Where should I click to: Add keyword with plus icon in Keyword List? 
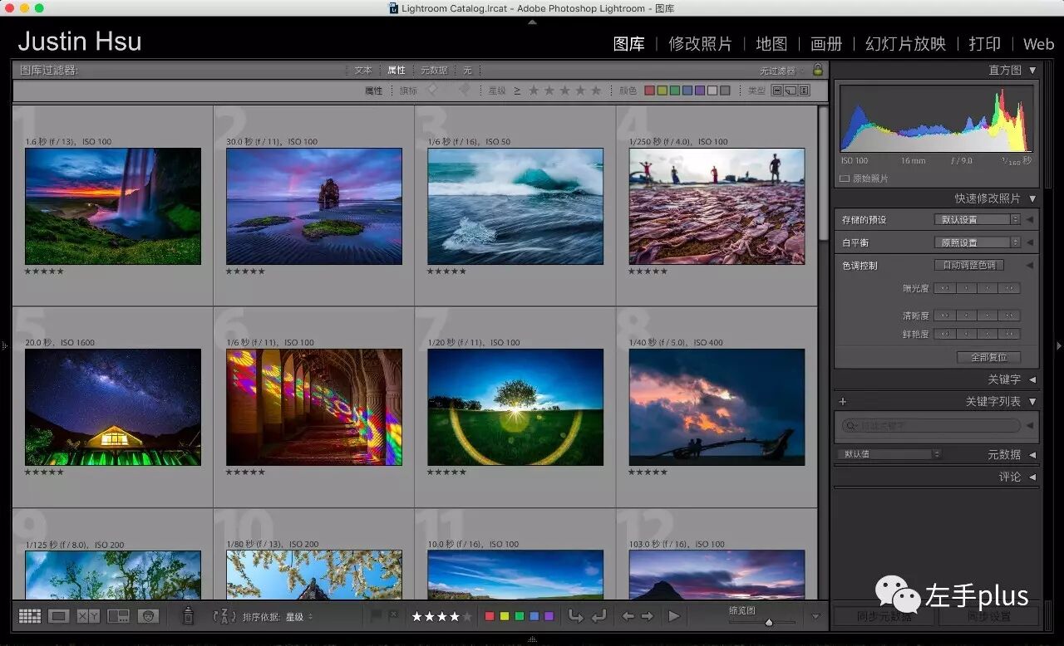(842, 401)
